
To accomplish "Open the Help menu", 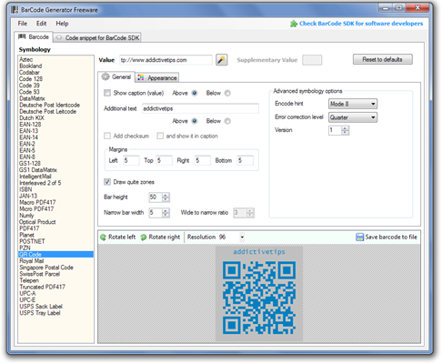I will 62,24.
